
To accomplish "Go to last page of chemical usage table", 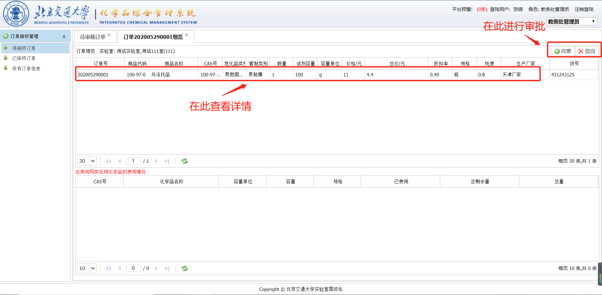I will click(x=167, y=268).
